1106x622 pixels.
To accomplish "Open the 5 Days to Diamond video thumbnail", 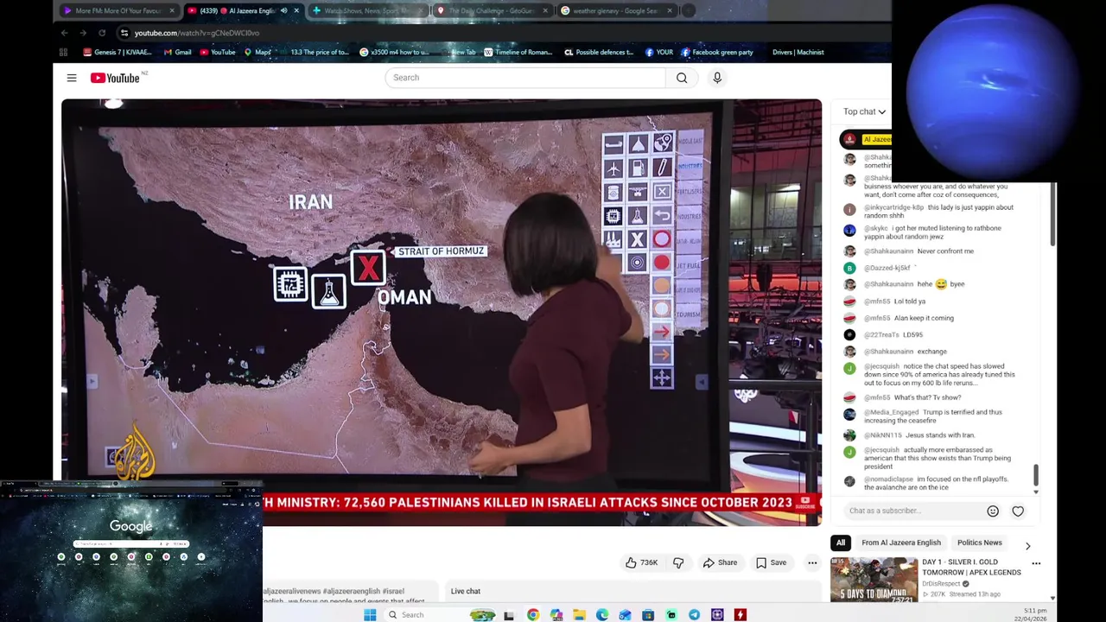I will coord(874,580).
